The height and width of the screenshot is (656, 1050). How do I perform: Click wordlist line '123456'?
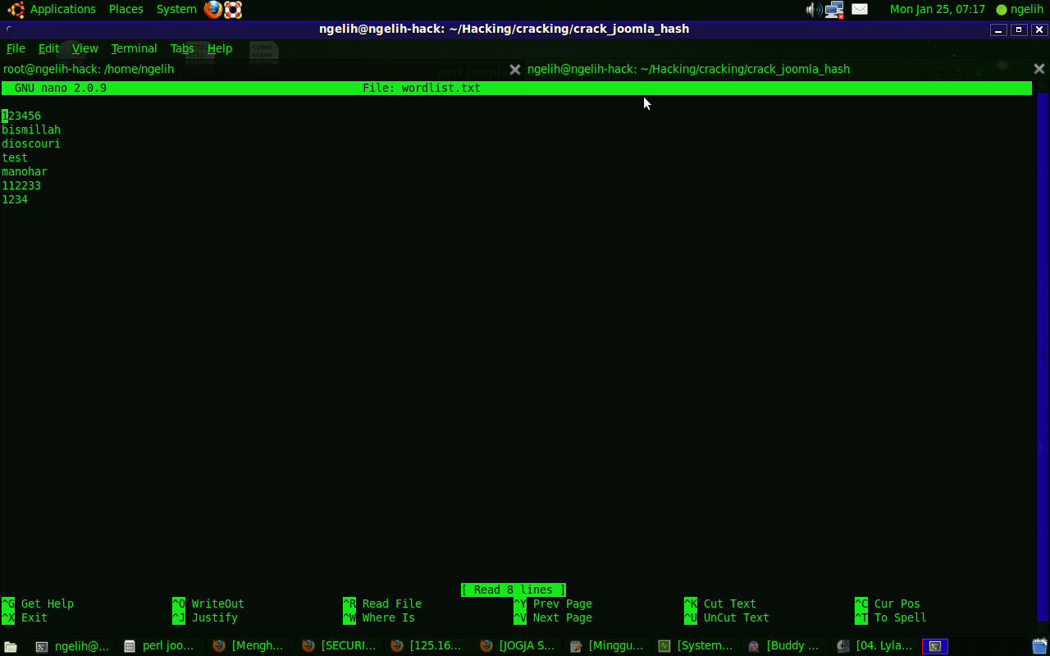click(x=21, y=116)
